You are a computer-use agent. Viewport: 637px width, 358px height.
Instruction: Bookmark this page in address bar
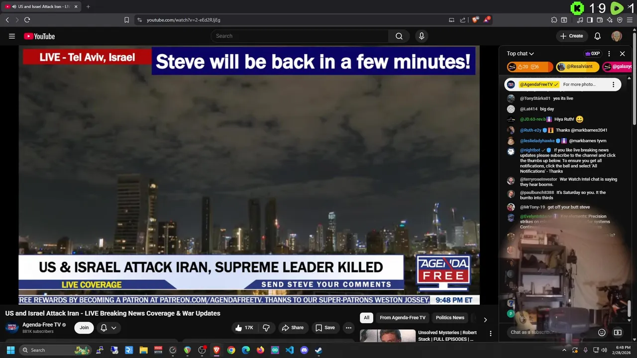126,20
